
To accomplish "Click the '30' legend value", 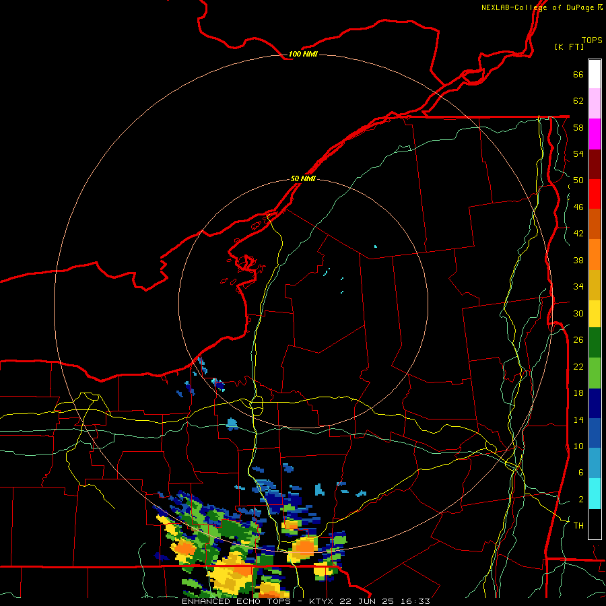I will (578, 313).
